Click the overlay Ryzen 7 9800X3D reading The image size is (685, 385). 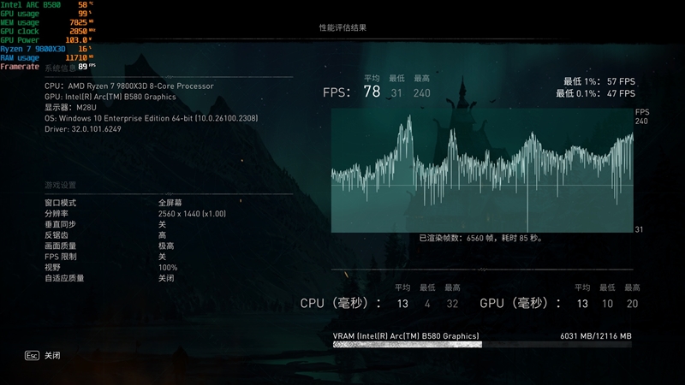tap(46, 49)
